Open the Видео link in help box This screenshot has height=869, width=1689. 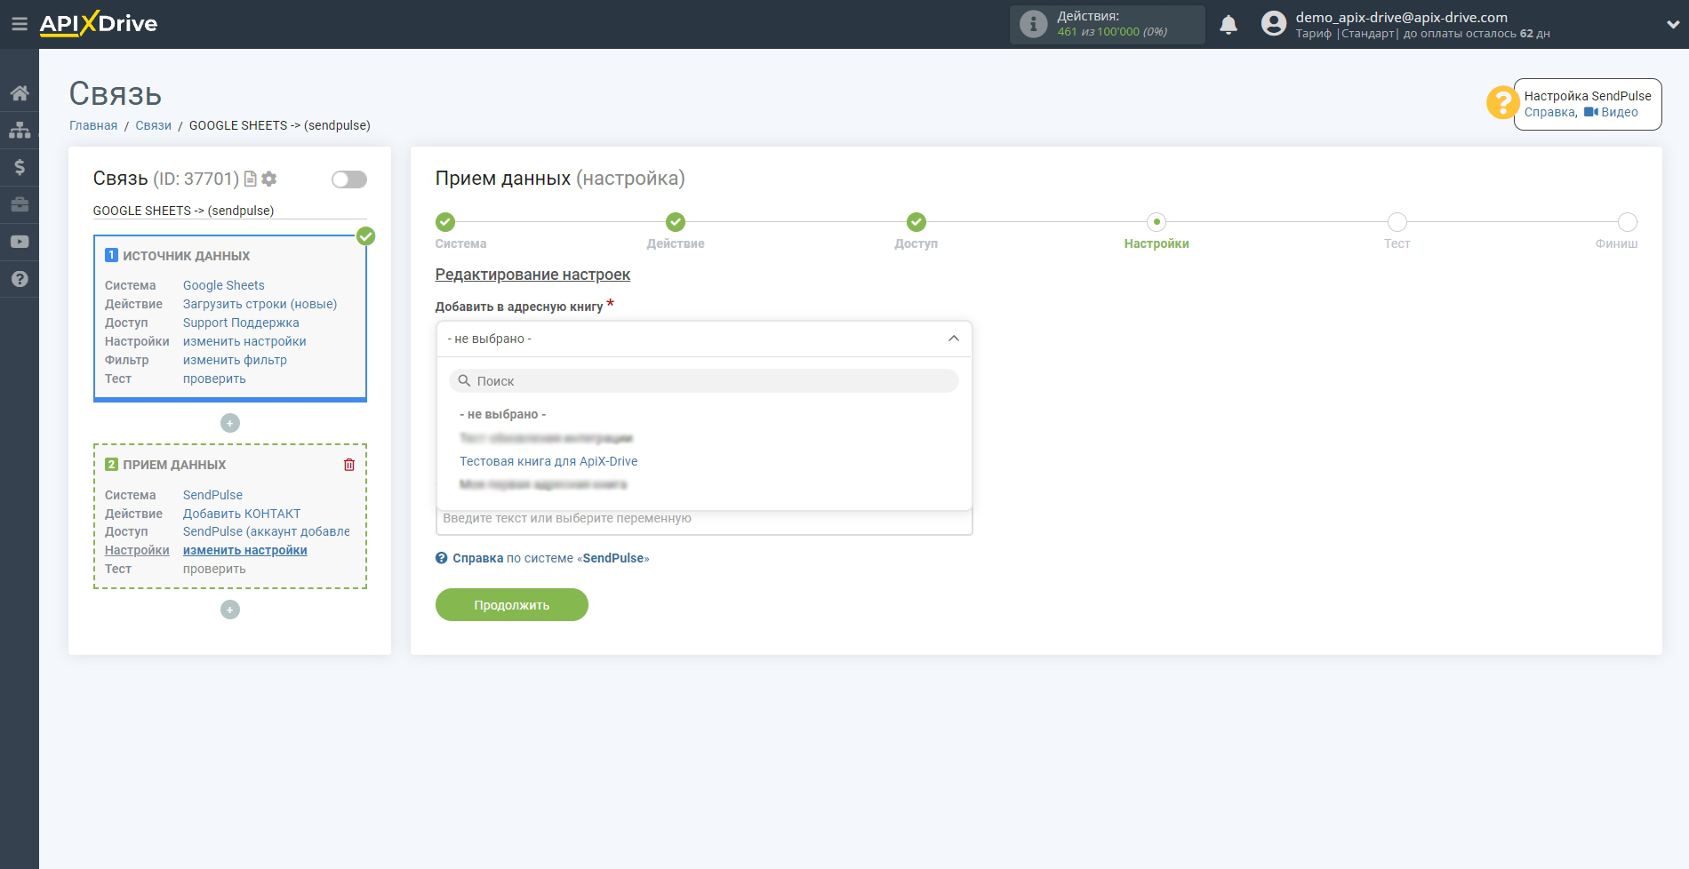pyautogui.click(x=1611, y=112)
